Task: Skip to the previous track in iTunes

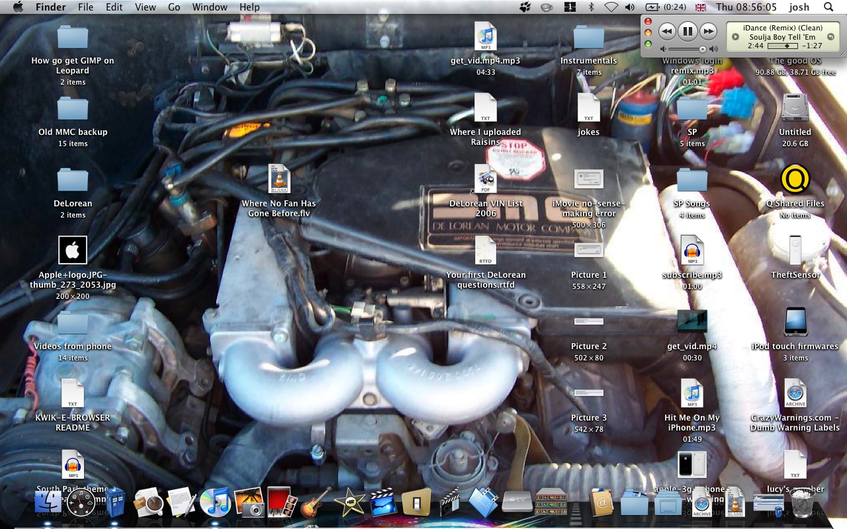Action: pyautogui.click(x=667, y=31)
